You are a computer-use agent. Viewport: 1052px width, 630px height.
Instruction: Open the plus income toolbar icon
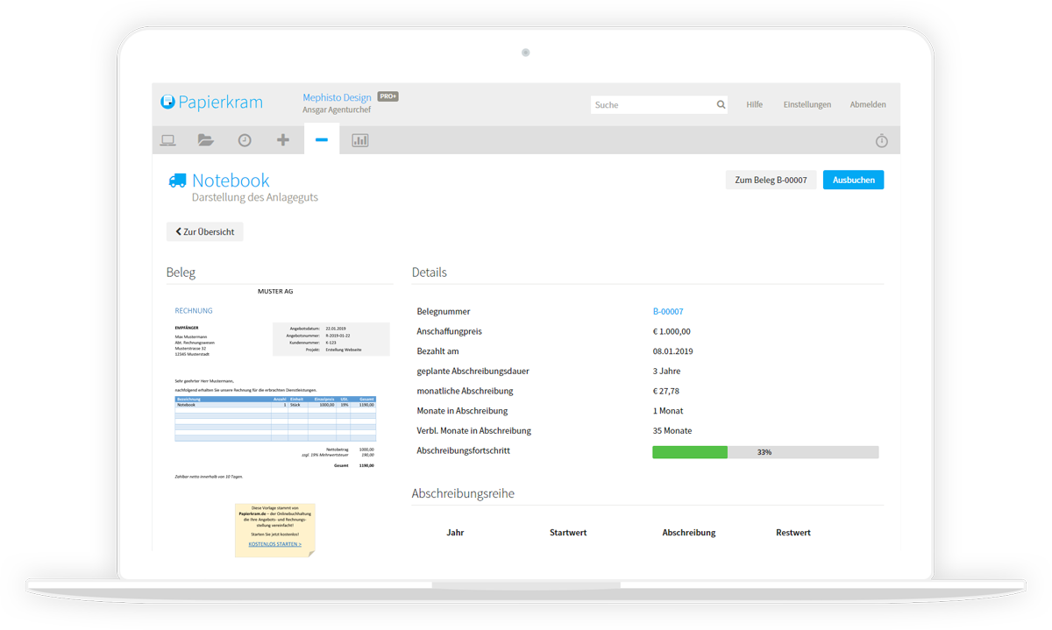(283, 140)
